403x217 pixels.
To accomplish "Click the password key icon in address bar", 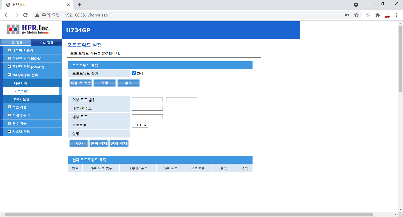I will click(347, 15).
